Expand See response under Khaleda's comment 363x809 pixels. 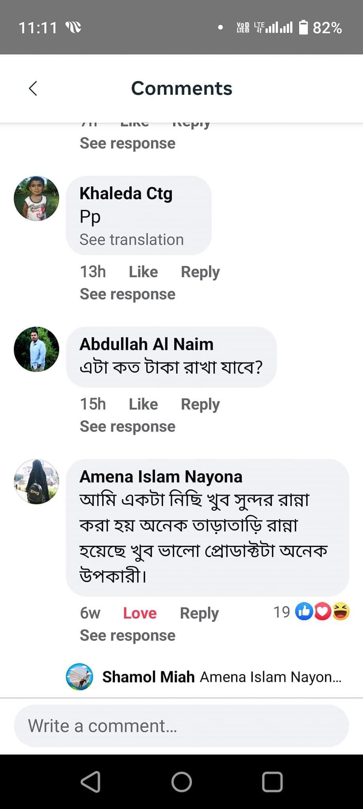127,294
